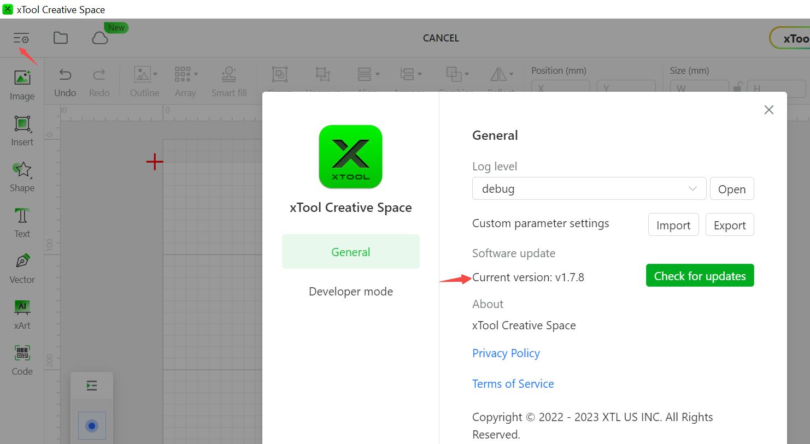Expand the Reflect dropdown arrow
This screenshot has width=810, height=444.
click(x=511, y=74)
